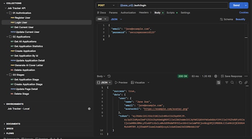Switch to the Docs tab

(x=102, y=13)
